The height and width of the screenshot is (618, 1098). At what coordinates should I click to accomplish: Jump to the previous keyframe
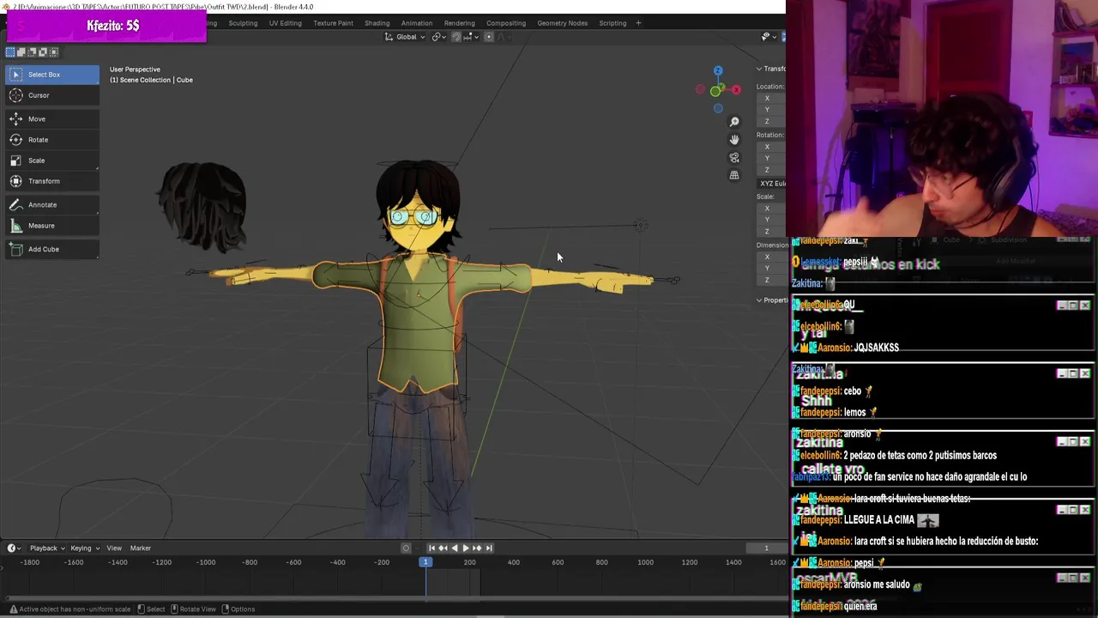pyautogui.click(x=443, y=548)
